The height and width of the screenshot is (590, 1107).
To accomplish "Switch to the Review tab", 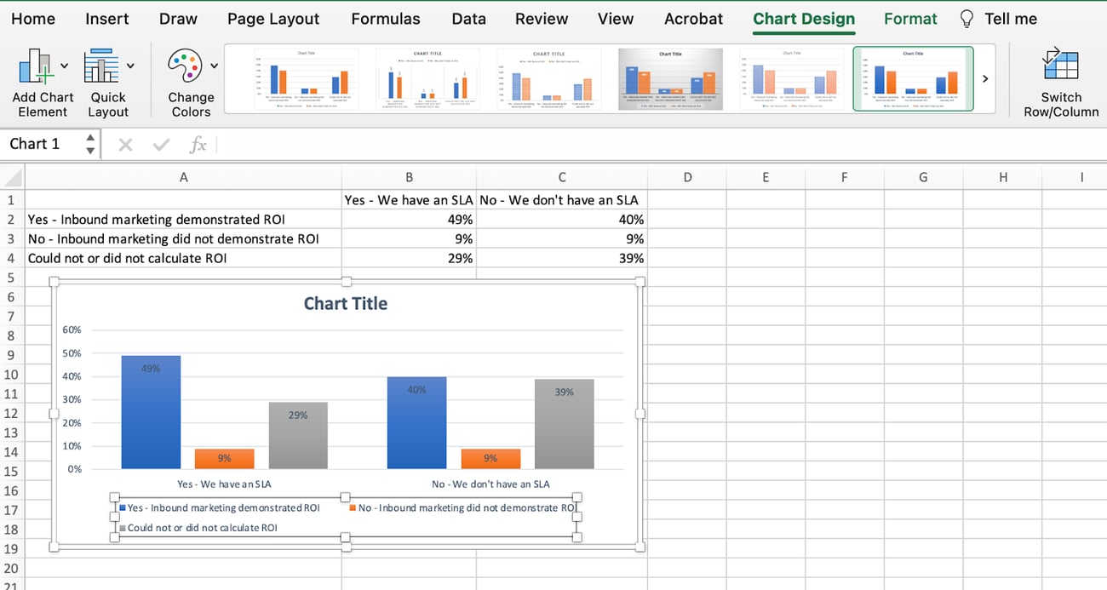I will click(541, 18).
